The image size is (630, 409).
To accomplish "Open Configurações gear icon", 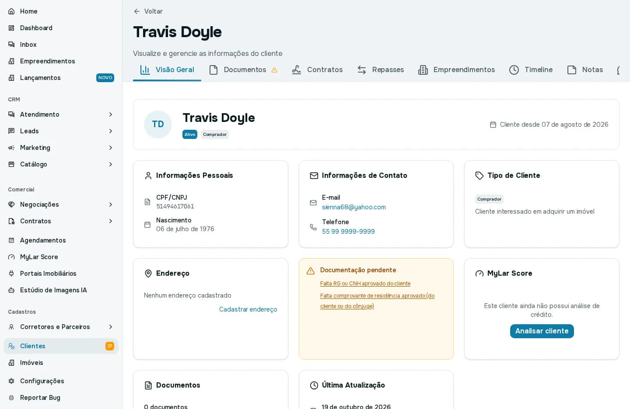I will (x=11, y=381).
